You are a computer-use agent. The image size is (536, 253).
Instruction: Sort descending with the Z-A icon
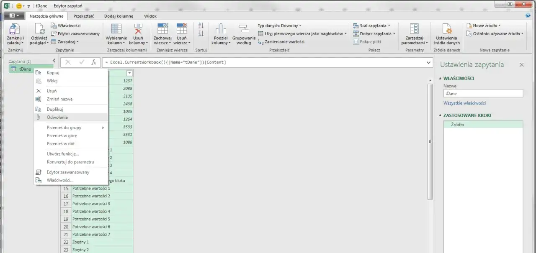click(201, 33)
